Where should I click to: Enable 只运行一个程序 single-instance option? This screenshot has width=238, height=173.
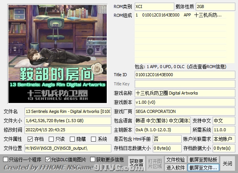coord(6,159)
